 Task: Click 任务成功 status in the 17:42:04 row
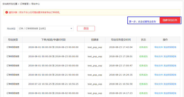[143, 47]
